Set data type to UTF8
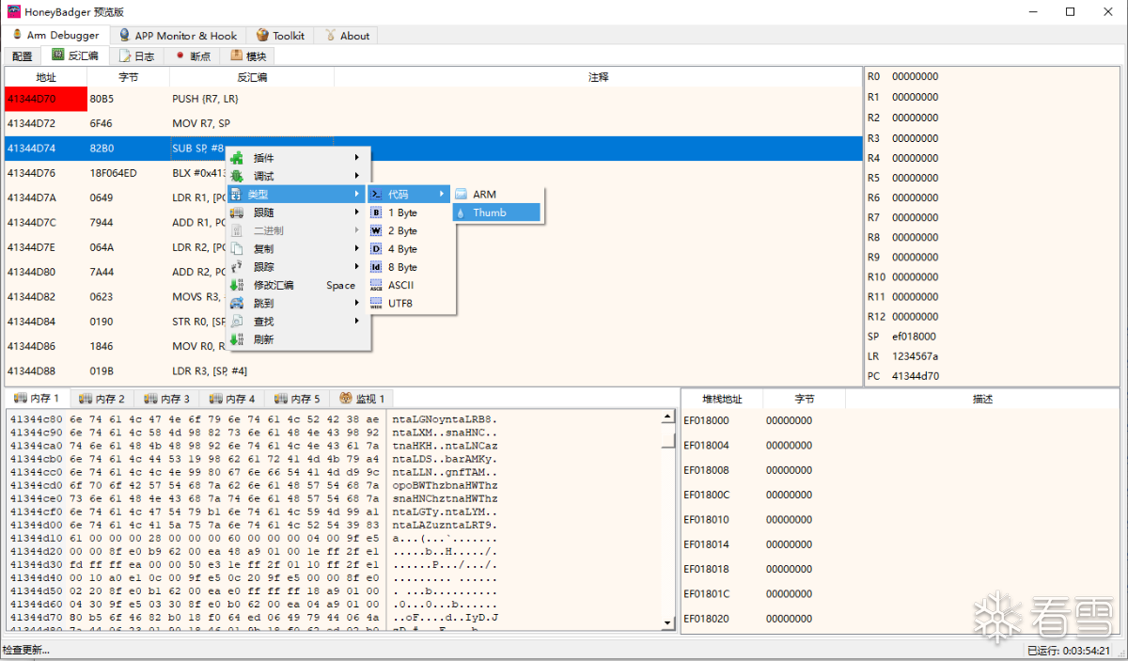The width and height of the screenshot is (1128, 661). coord(411,304)
